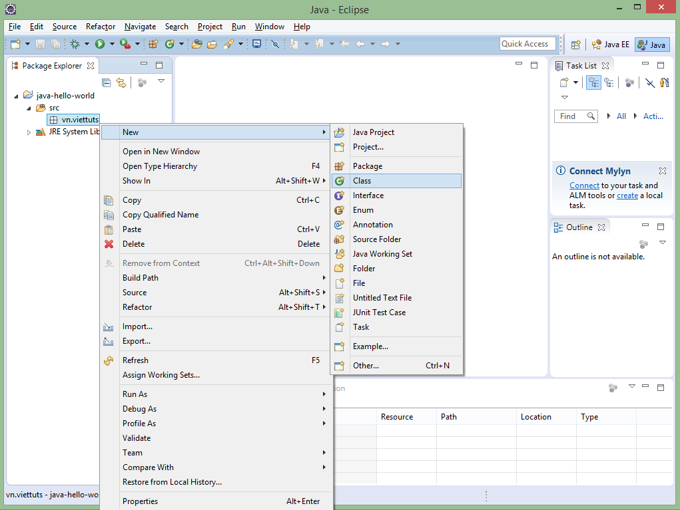Open the Run button dropdown arrow

(x=112, y=44)
